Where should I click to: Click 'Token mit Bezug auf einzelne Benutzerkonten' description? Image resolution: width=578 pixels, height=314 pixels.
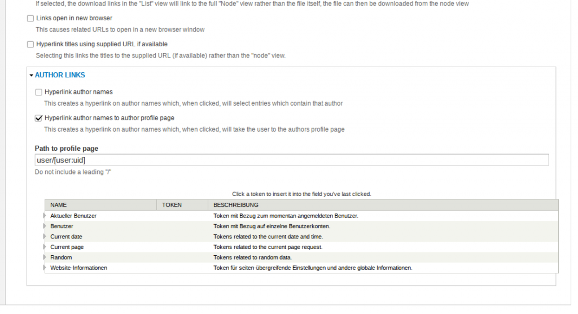click(x=272, y=226)
